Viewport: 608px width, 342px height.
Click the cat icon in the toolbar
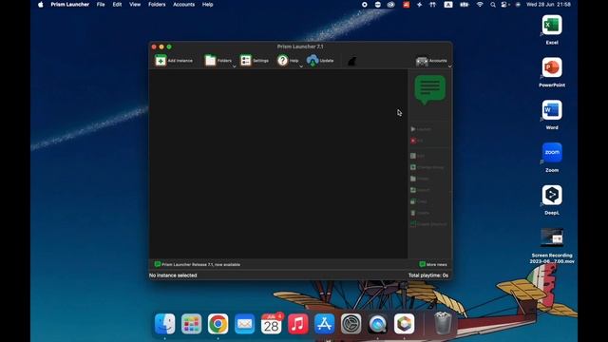[x=351, y=61]
